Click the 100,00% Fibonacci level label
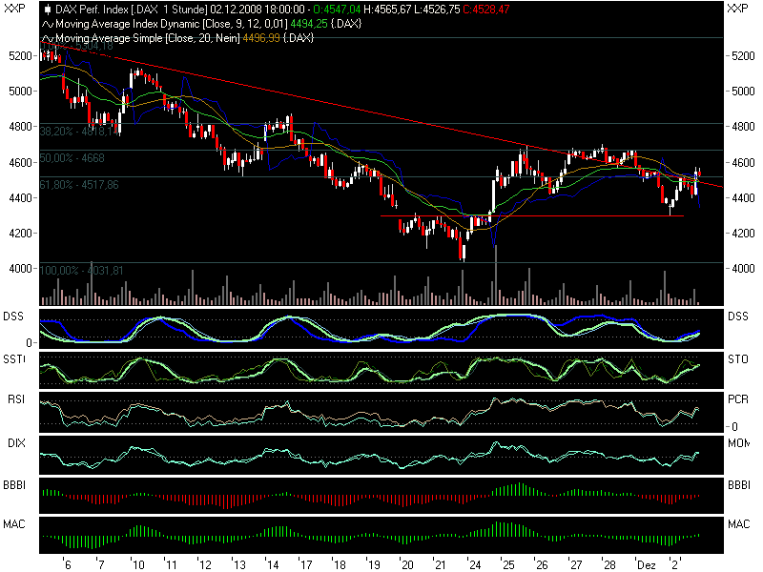 (82, 271)
